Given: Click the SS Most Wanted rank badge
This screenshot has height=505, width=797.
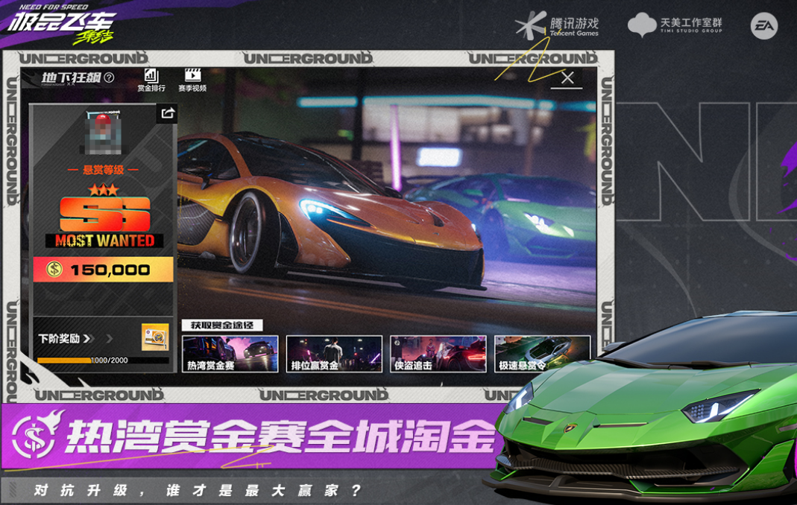Looking at the screenshot, I should pos(104,222).
